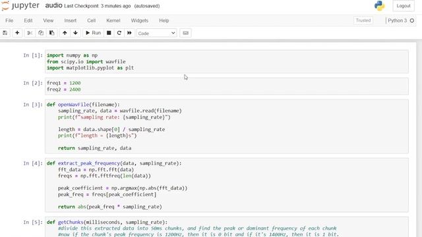This screenshot has height=237, width=422.
Task: Insert cell below with plus icon
Action: [17, 33]
